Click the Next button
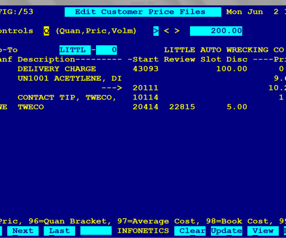This screenshot has height=238, width=286. pyautogui.click(x=23, y=231)
